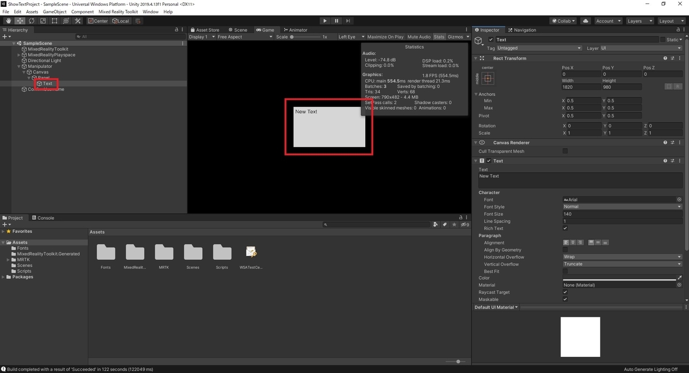689x373 pixels.
Task: Open the Mixed Reality Toolkit menu
Action: coord(118,11)
